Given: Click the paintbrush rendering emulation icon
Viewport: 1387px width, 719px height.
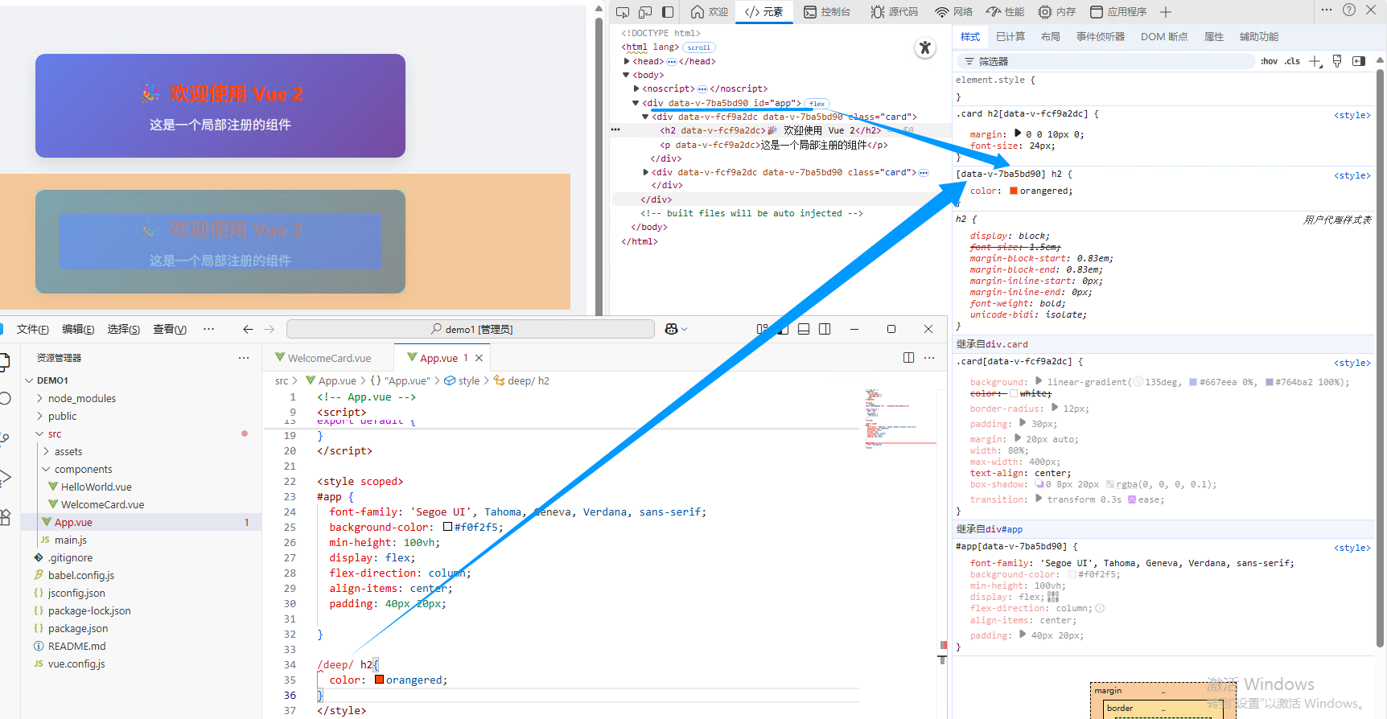Looking at the screenshot, I should (x=1337, y=61).
